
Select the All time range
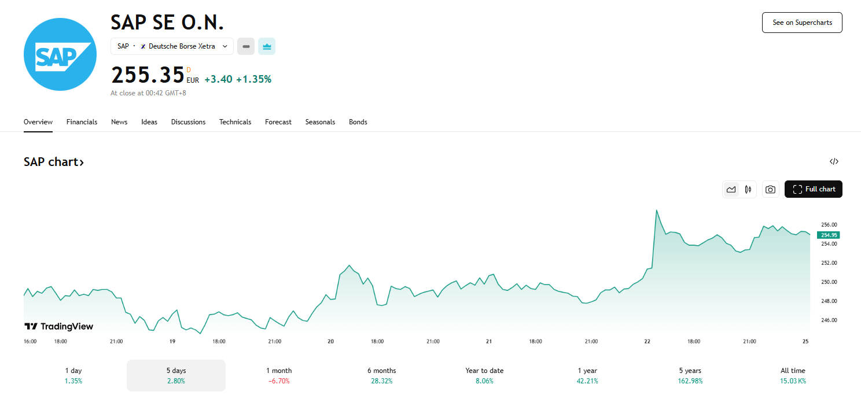[792, 375]
